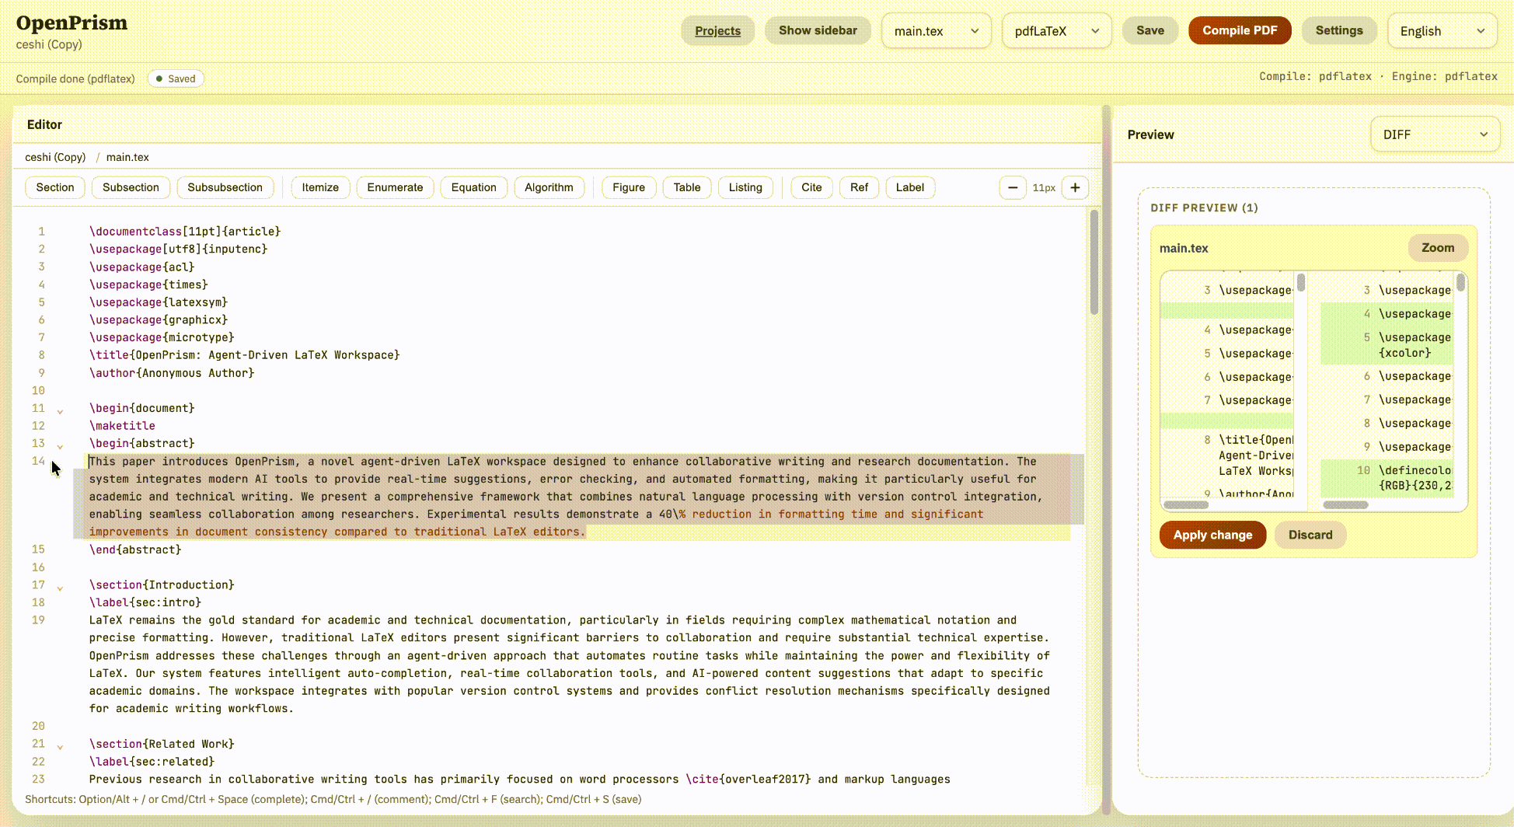This screenshot has height=827, width=1514.
Task: Open the main.tex file dropdown
Action: coord(937,31)
